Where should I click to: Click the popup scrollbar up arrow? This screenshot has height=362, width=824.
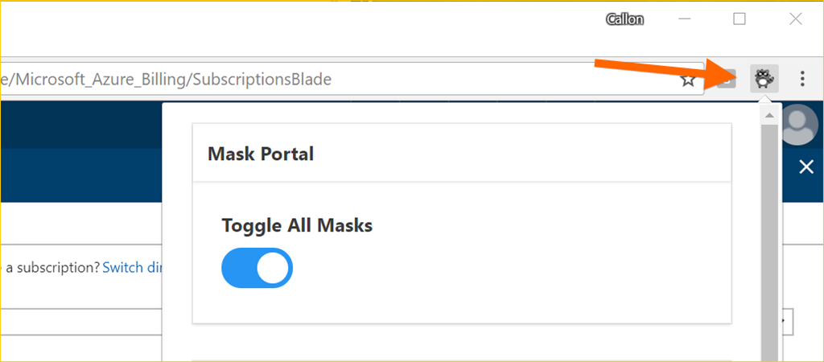tap(768, 116)
